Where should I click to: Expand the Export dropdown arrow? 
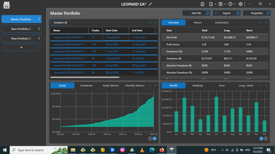[216, 13]
